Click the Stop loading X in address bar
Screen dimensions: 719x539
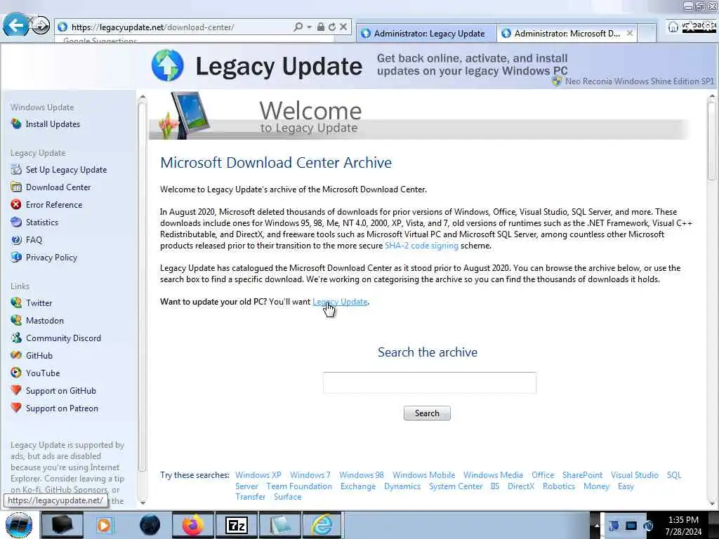(x=343, y=27)
